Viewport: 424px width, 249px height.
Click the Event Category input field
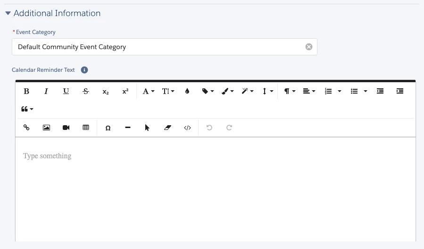[165, 47]
